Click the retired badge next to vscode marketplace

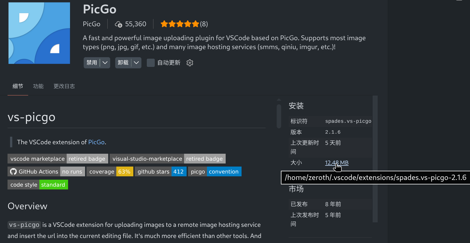coord(87,158)
